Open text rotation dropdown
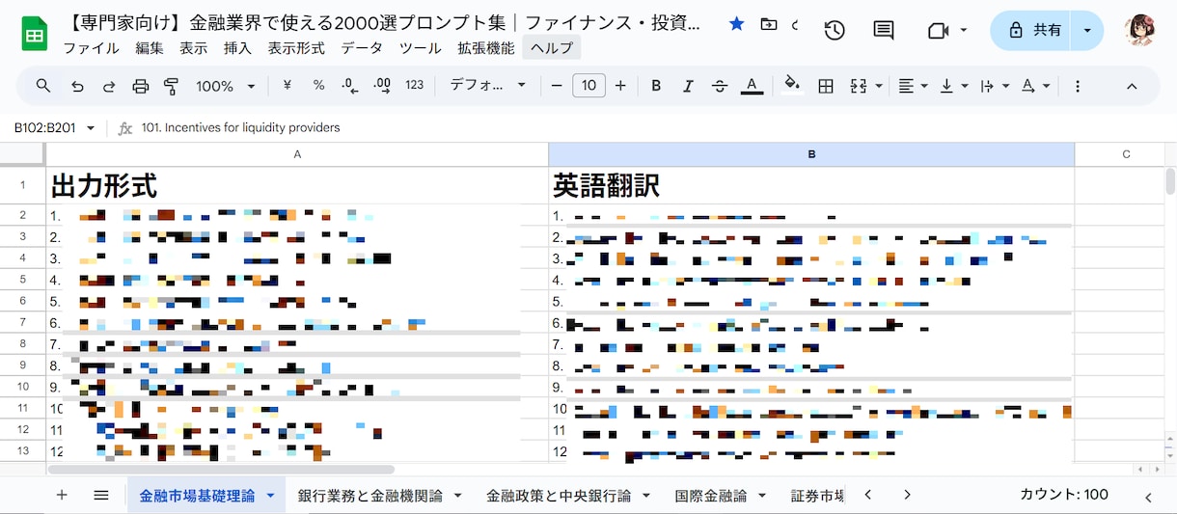Viewport: 1177px width, 514px height. tap(1034, 86)
